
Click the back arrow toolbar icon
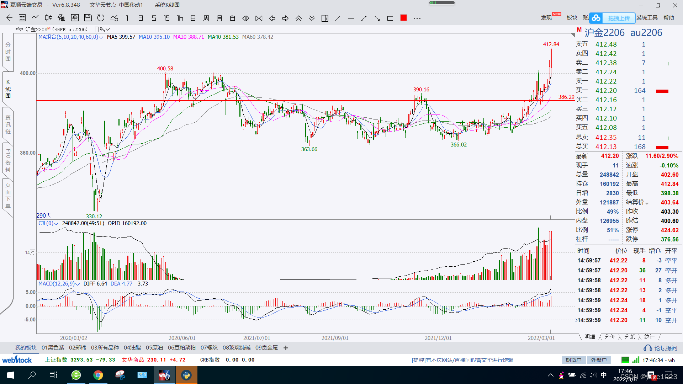(9, 18)
